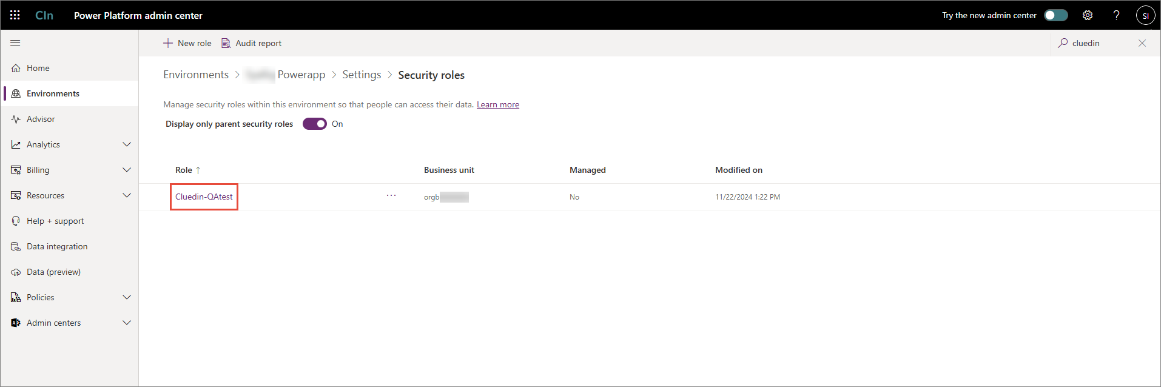Open the settings gear icon
The height and width of the screenshot is (387, 1161).
click(1088, 15)
